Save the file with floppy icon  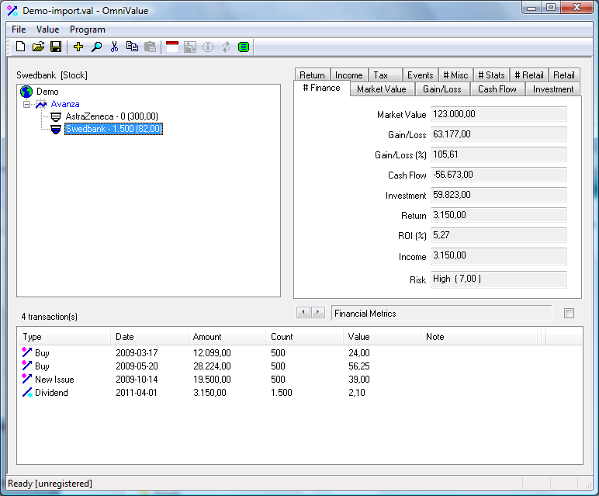point(56,47)
